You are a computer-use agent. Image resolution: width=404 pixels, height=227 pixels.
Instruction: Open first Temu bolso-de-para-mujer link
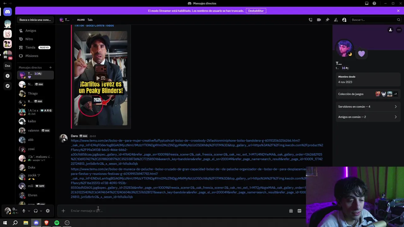[x=197, y=152]
